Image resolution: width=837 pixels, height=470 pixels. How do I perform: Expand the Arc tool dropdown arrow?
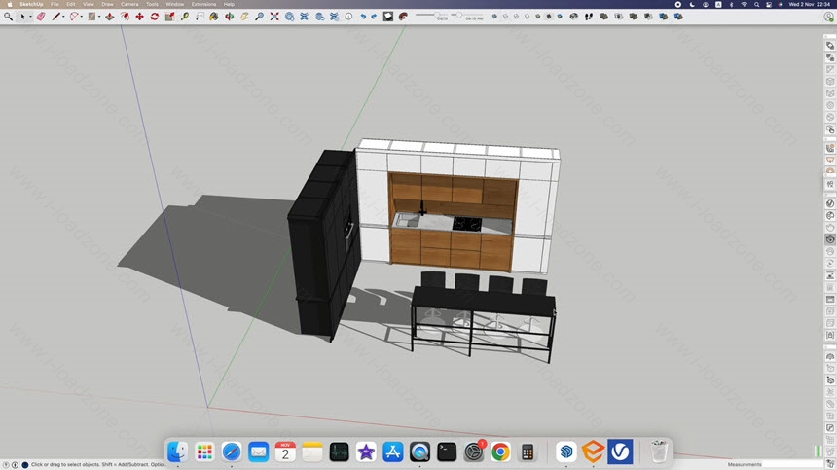tap(82, 17)
